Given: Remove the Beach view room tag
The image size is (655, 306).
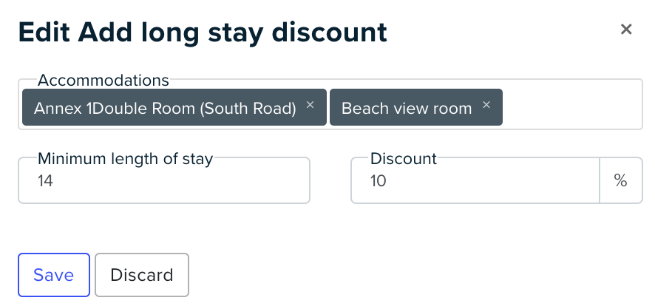Looking at the screenshot, I should click(486, 105).
